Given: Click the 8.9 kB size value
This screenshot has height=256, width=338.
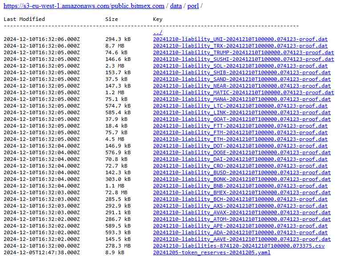Looking at the screenshot, I should click(115, 253).
